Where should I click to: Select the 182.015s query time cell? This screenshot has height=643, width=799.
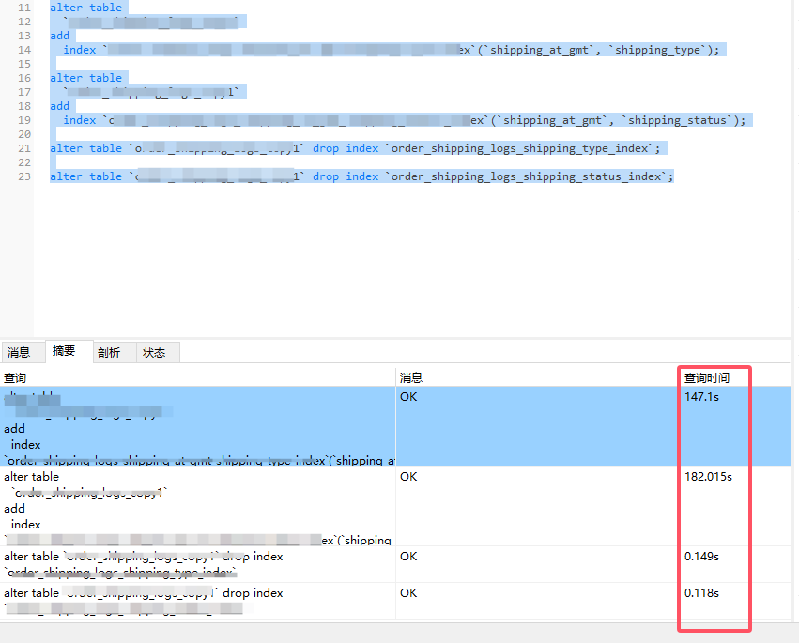(x=708, y=477)
